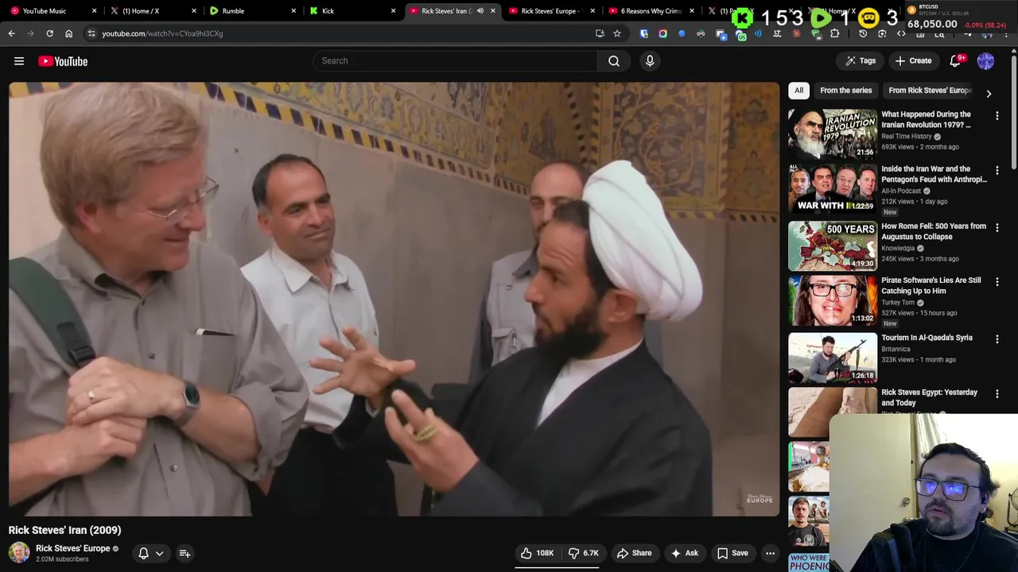The height and width of the screenshot is (572, 1018).
Task: Go back in browser history
Action: coord(11,33)
